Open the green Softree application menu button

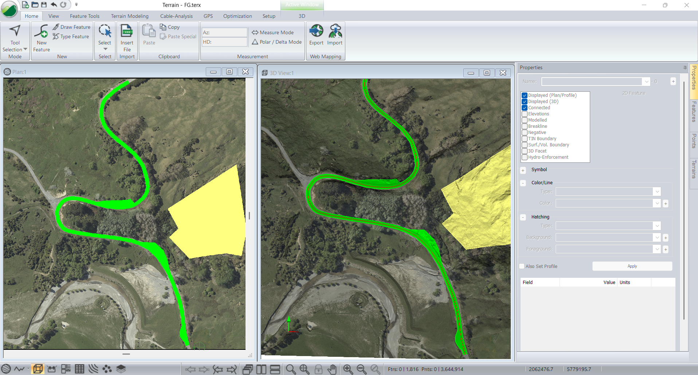point(9,9)
